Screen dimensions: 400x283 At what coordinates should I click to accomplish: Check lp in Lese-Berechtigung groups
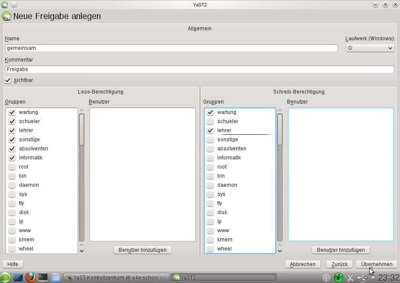pos(12,221)
